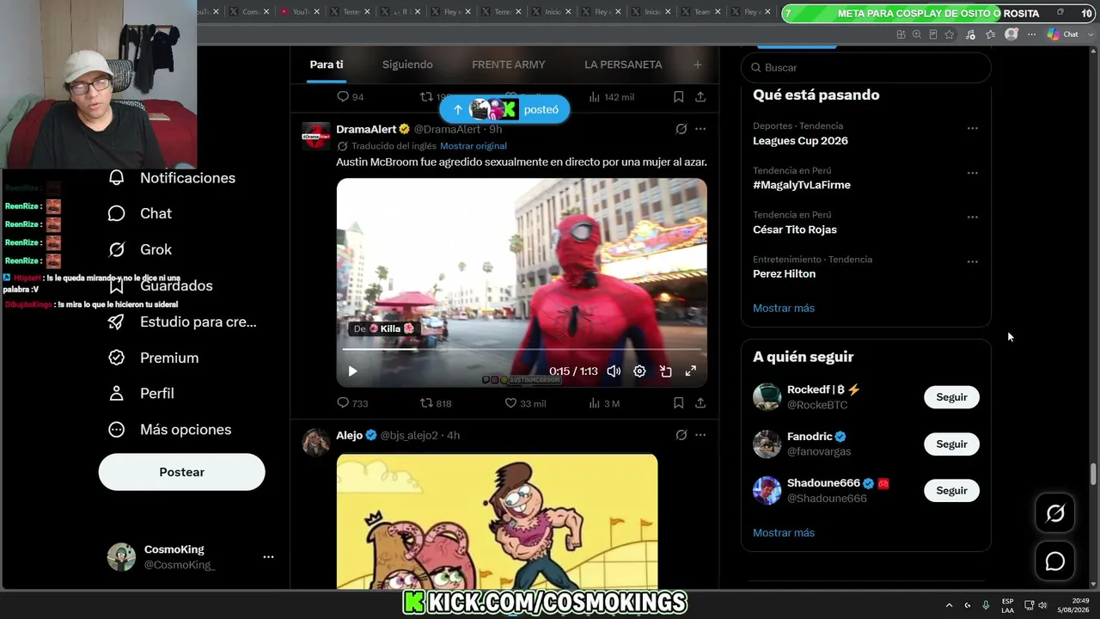This screenshot has height=619, width=1100.
Task: Open options for Leagues Cup 2026 trend
Action: pos(972,128)
